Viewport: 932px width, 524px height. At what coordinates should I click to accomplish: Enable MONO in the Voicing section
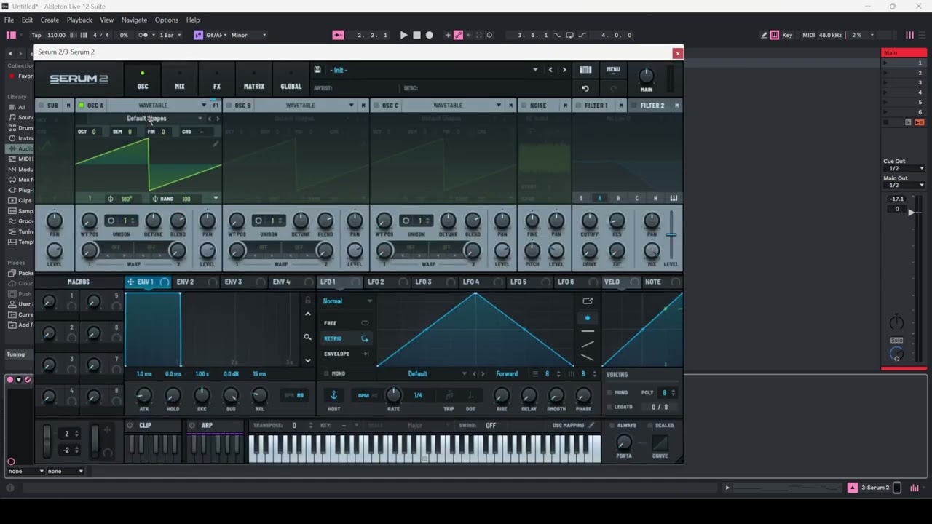609,393
